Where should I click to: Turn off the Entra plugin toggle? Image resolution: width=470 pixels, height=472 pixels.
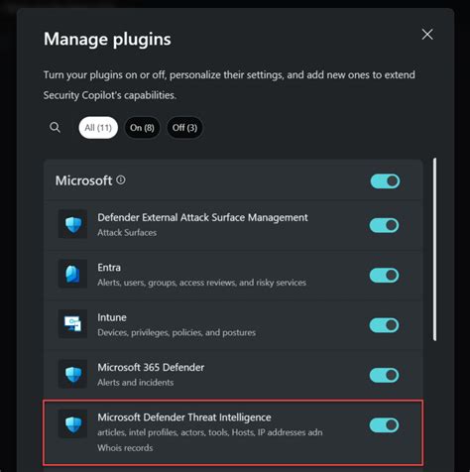[384, 275]
